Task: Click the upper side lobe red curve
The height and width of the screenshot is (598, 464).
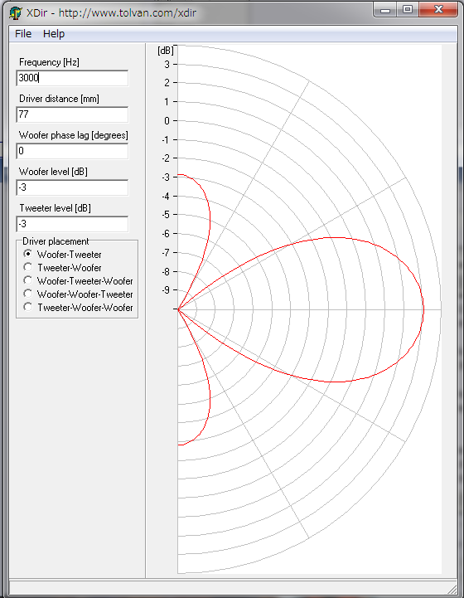Action: tap(210, 219)
